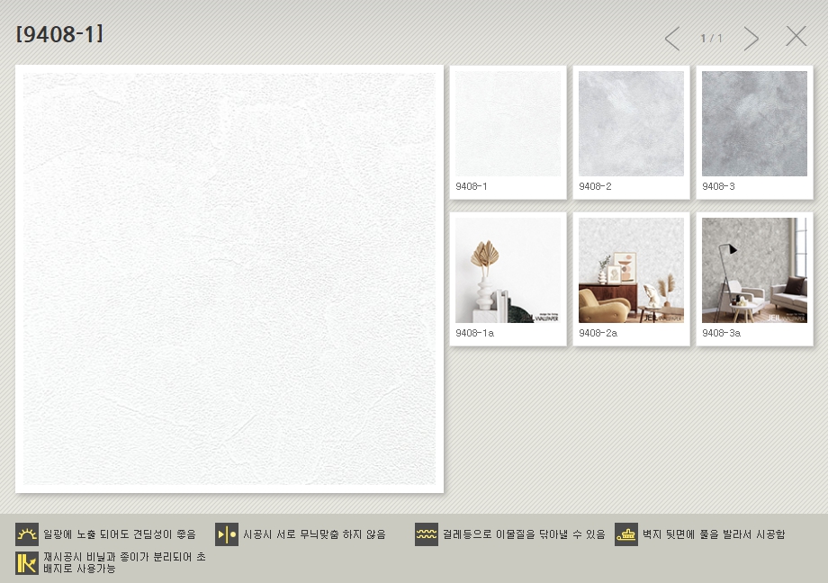Close the 9408-1 wallpaper viewer
828x583 pixels.
[x=796, y=36]
